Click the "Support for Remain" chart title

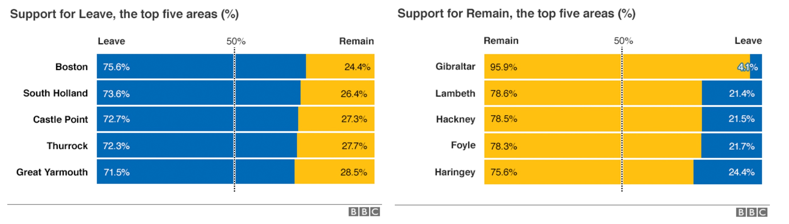click(516, 14)
